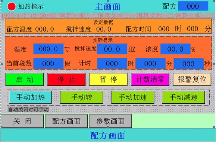Click the red 停止 stop button
The width and height of the screenshot is (216, 142).
tap(66, 80)
